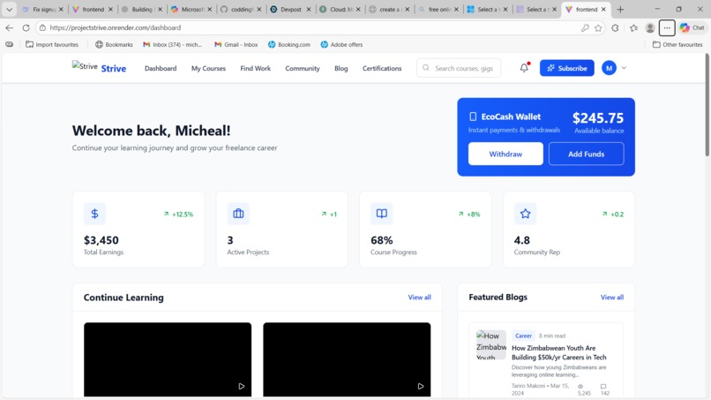Switch to the Devpost browser tab
The width and height of the screenshot is (711, 400).
click(290, 9)
